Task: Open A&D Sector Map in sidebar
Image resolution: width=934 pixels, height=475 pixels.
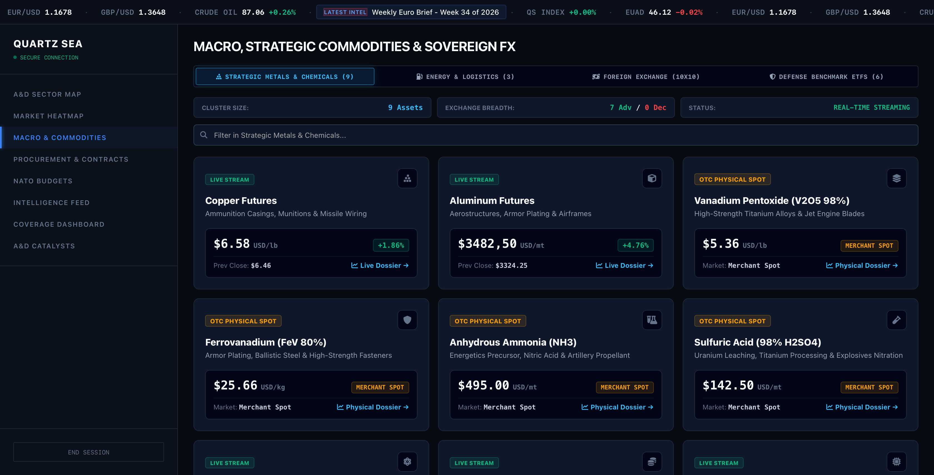Action: 89,94
